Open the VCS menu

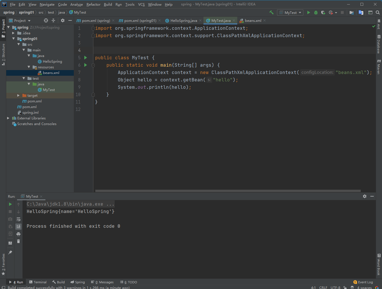[141, 4]
